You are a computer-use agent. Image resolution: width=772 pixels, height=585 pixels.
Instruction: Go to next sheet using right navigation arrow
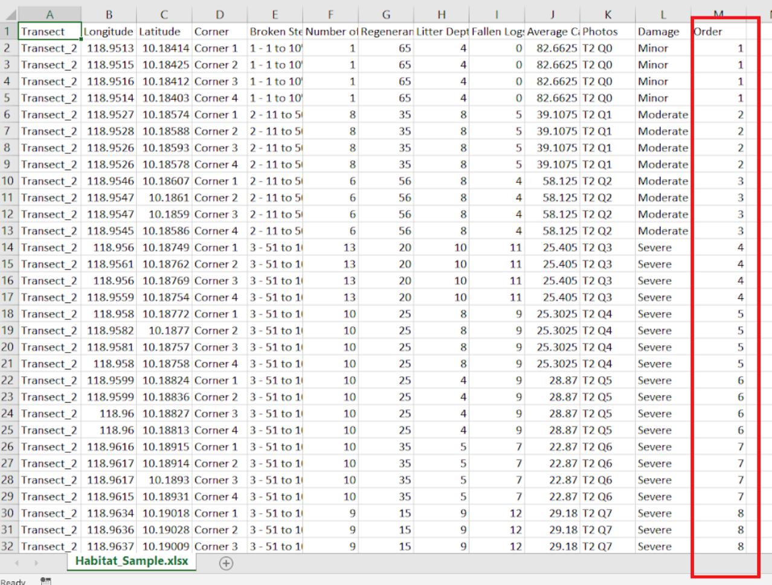36,563
